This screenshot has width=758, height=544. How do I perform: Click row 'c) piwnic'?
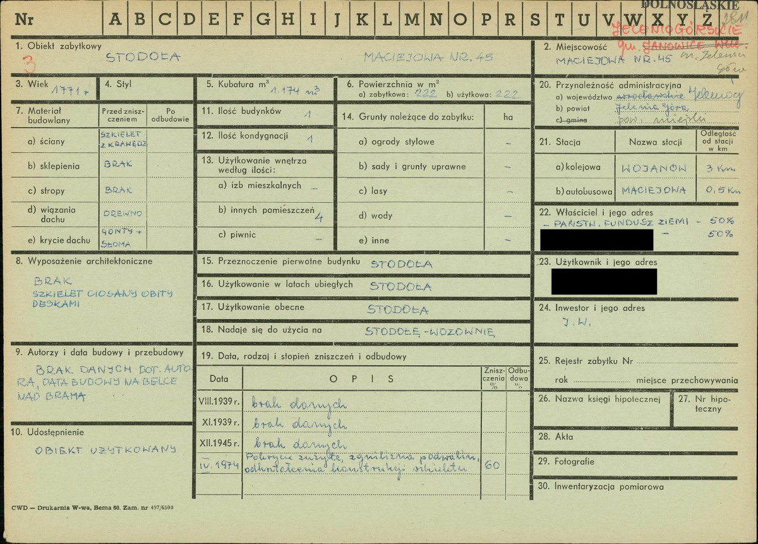coord(265,235)
